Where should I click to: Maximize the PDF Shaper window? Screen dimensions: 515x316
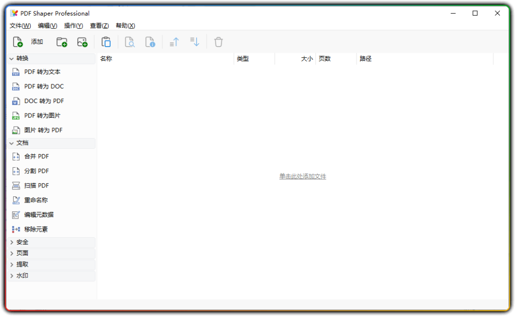pos(475,13)
